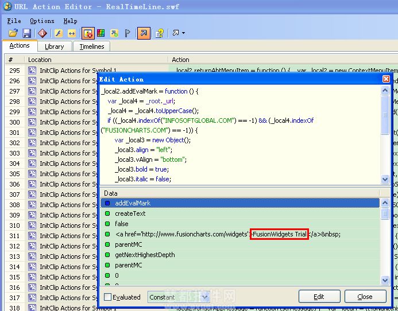Click the green marker beside getNextHighestDepth
This screenshot has height=311, width=398.
(x=107, y=255)
